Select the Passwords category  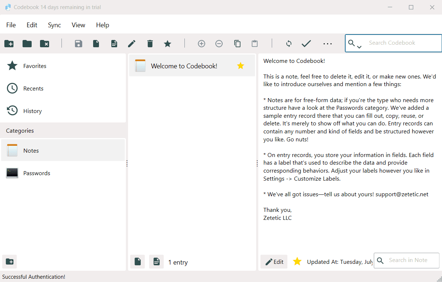click(63, 173)
